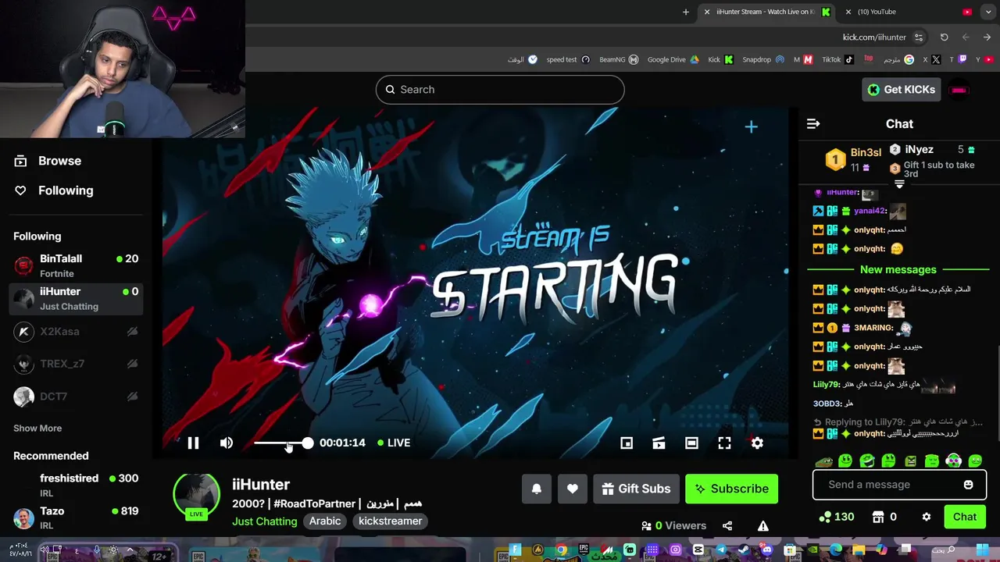Click the Gift Subs button
Screen dimensions: 1000x562
[x=636, y=489]
